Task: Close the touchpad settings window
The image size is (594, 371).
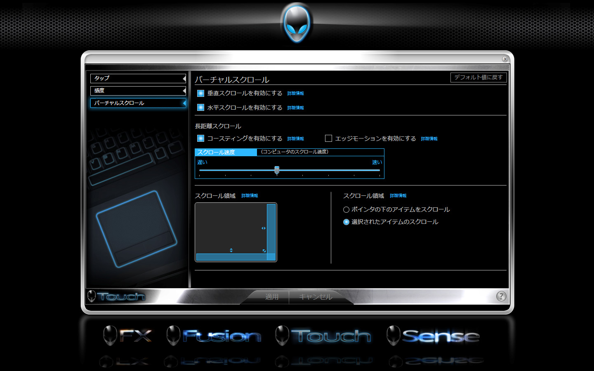Action: pos(505,59)
